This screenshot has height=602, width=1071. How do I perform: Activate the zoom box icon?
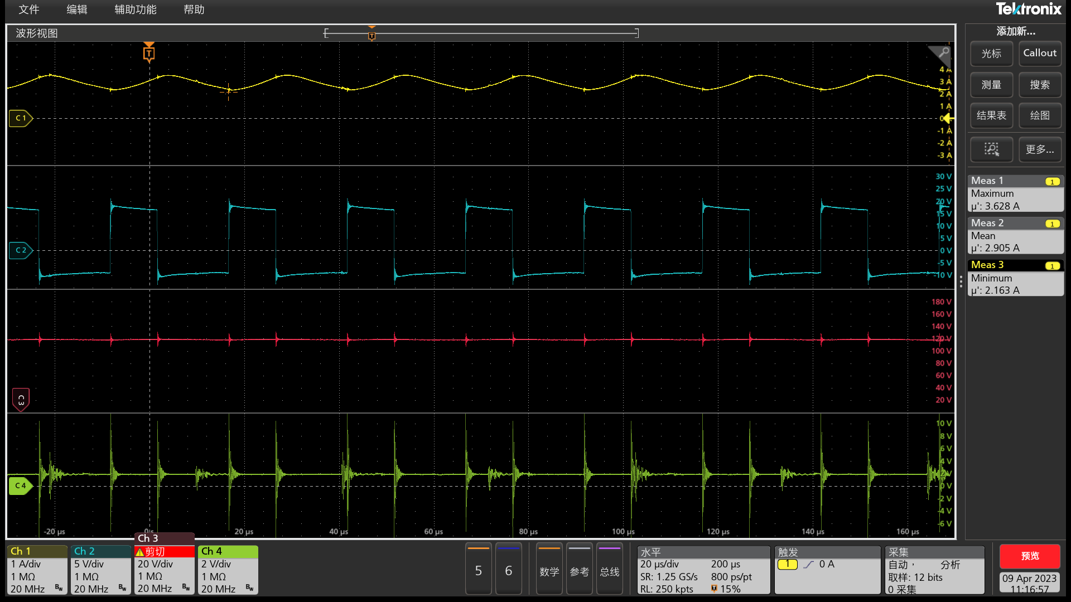[x=991, y=149]
